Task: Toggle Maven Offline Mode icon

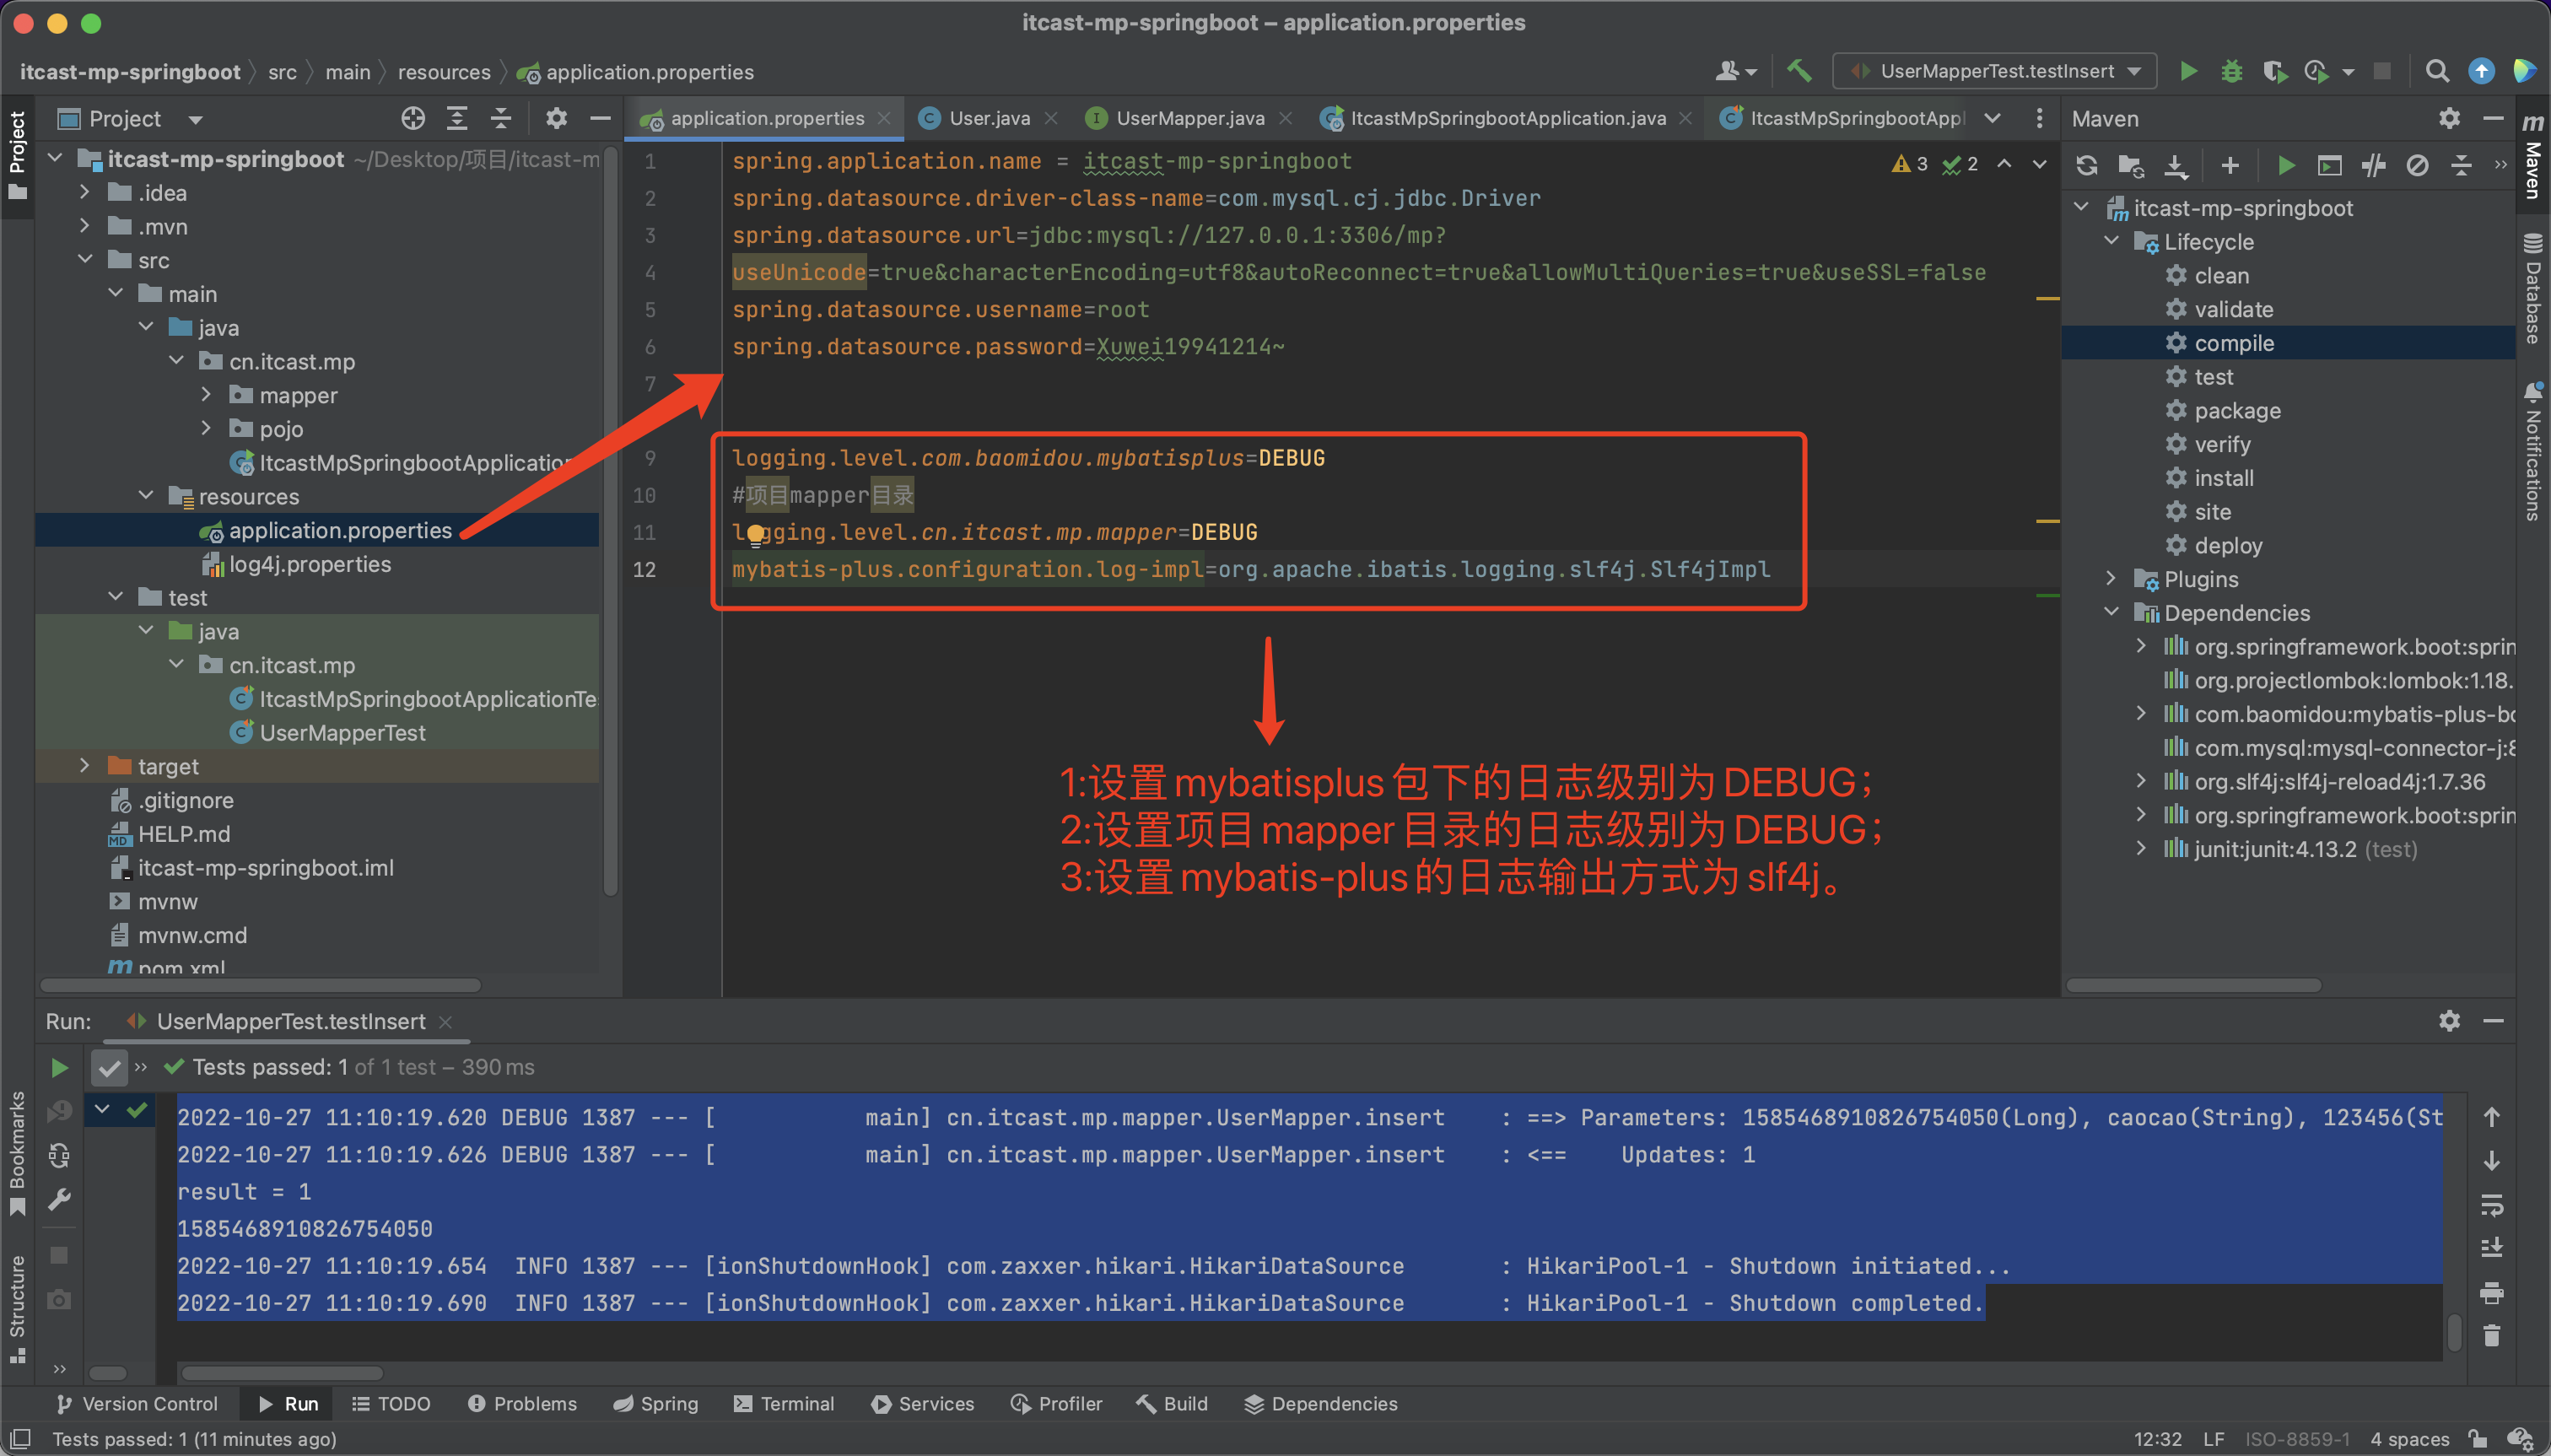Action: pyautogui.click(x=2373, y=166)
